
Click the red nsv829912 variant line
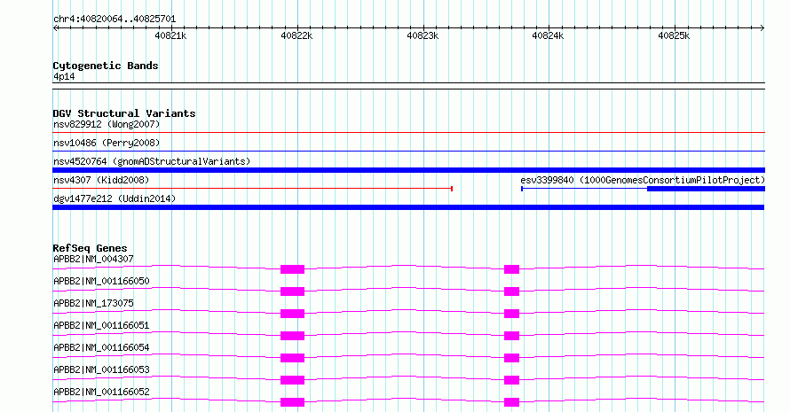(408, 133)
